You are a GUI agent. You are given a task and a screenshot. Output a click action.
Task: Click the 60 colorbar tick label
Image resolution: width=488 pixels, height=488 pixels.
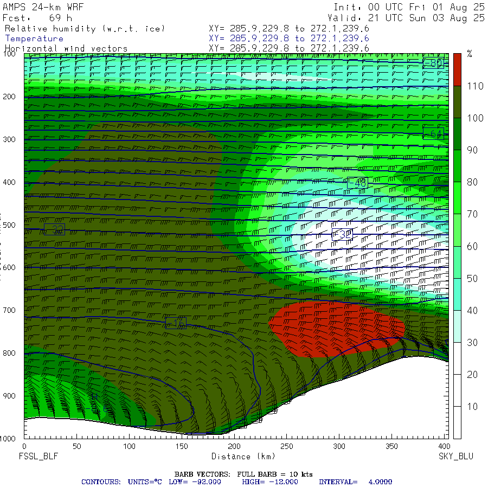pyautogui.click(x=472, y=247)
